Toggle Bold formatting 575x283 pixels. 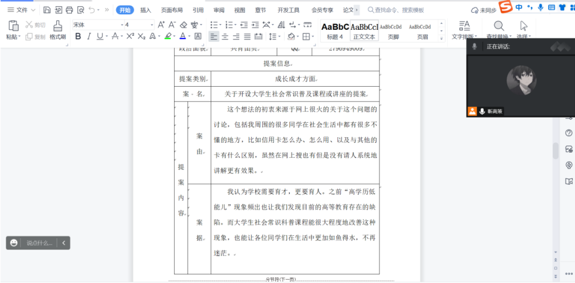click(78, 36)
